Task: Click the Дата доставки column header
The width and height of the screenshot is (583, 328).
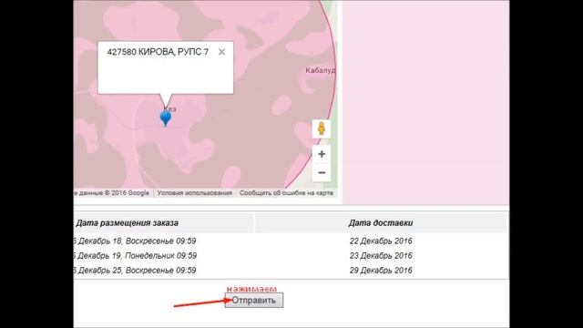Action: pos(381,223)
